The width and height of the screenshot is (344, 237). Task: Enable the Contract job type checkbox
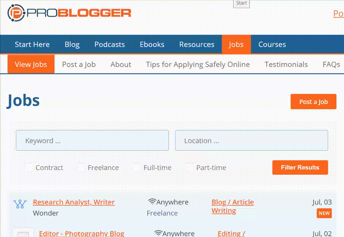29,168
